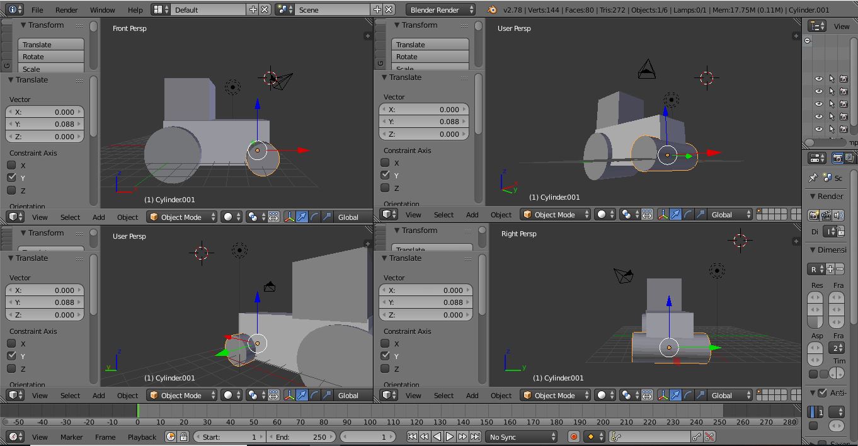The height and width of the screenshot is (446, 858).
Task: Collapse Translate panel beside Front Persp
Action: pos(11,80)
